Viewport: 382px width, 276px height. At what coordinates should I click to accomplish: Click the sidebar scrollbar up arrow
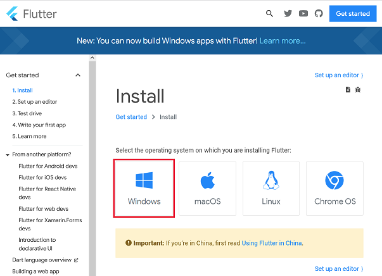92,58
